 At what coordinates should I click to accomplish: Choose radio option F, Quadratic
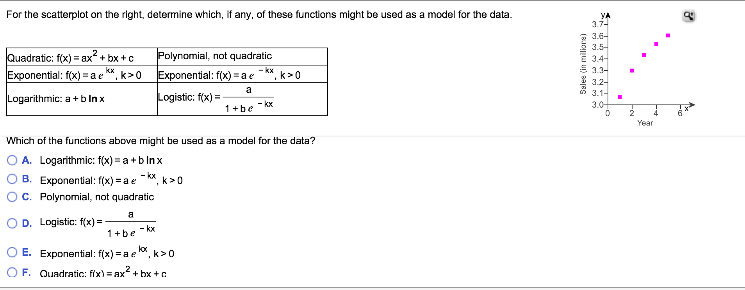[12, 272]
